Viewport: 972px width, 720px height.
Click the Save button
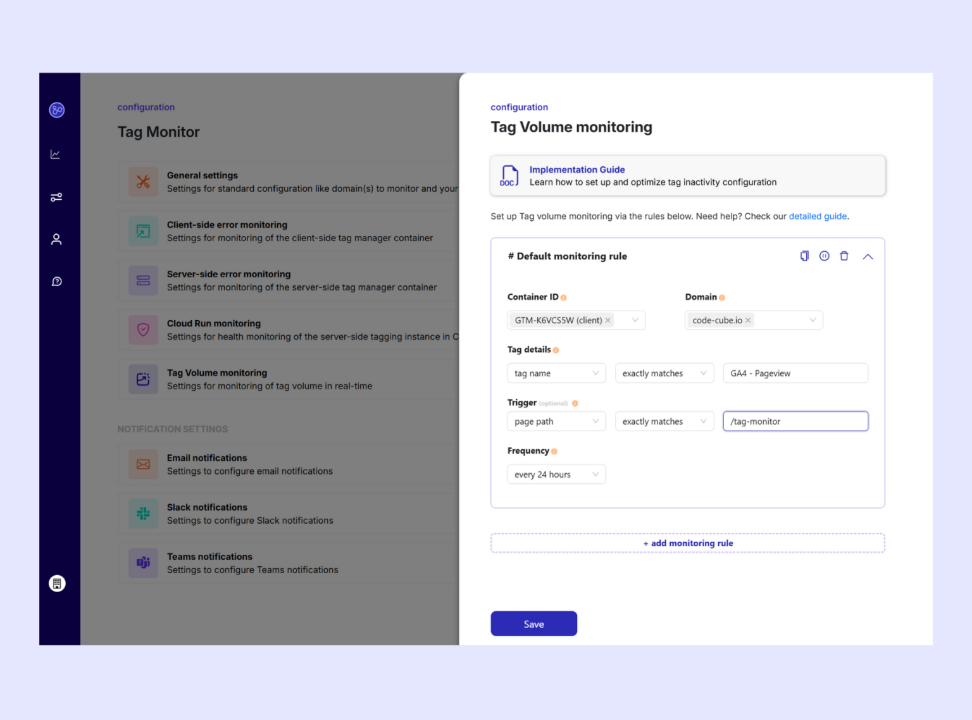533,624
